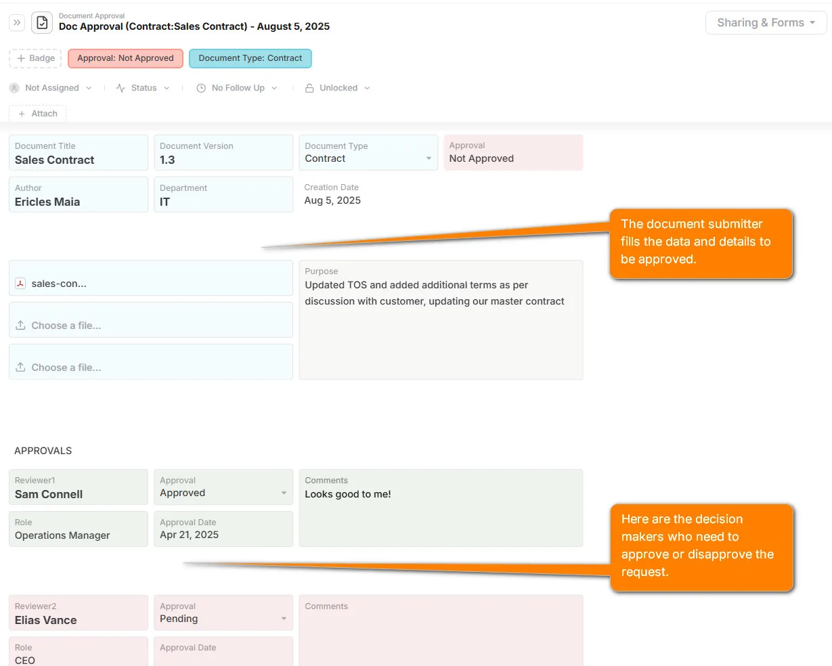832x666 pixels.
Task: Click the upload icon in the empty file field
Action: [x=21, y=325]
